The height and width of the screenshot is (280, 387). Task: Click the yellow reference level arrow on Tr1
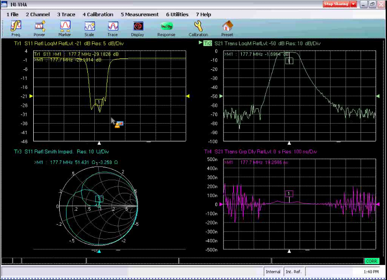click(x=31, y=96)
